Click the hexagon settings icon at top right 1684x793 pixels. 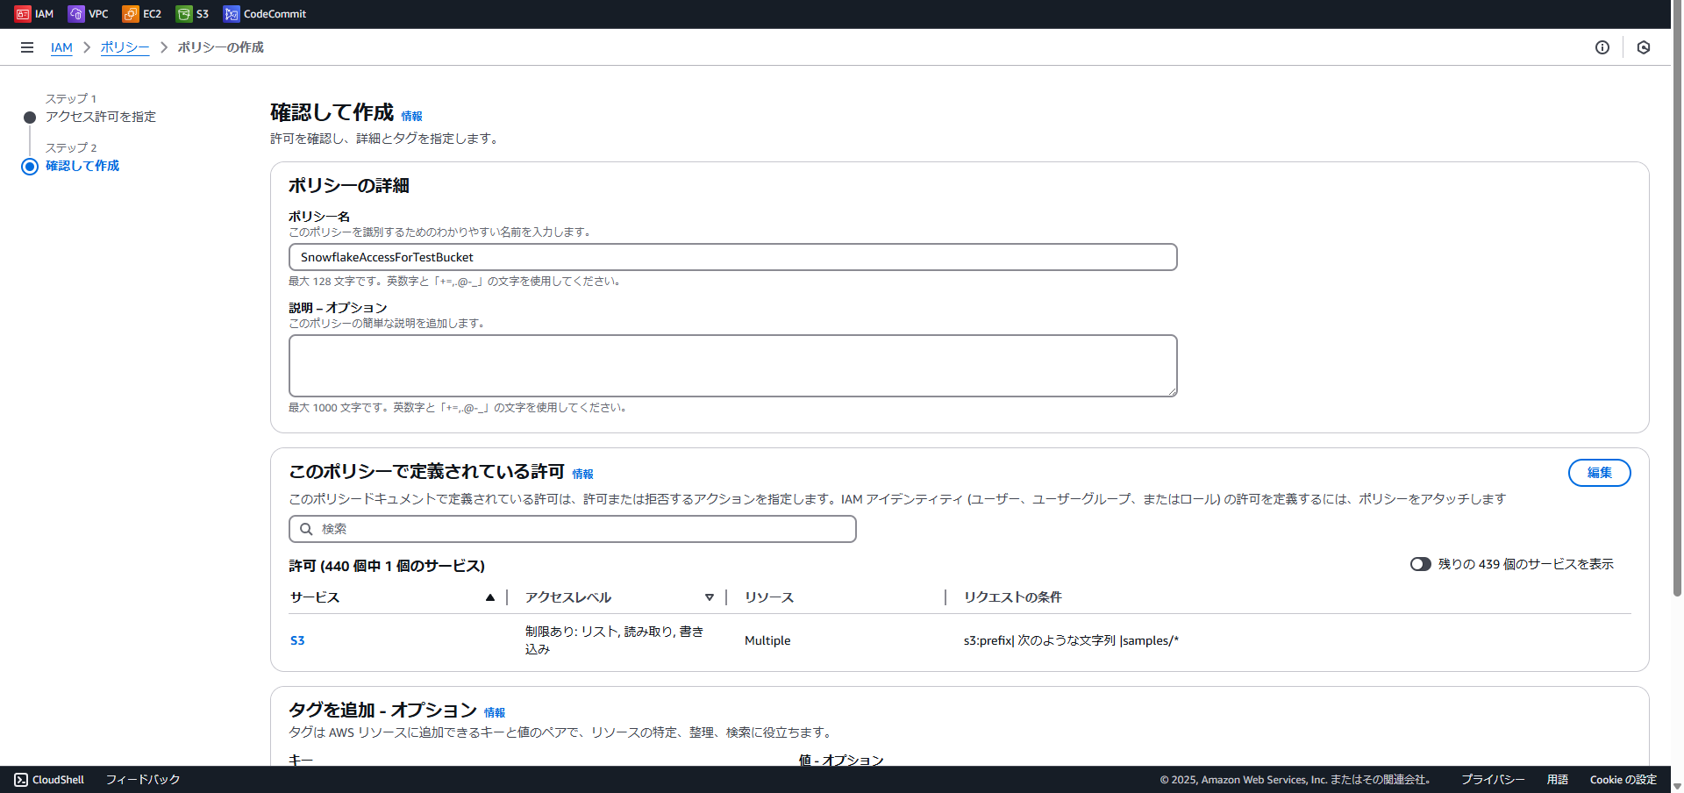coord(1644,47)
